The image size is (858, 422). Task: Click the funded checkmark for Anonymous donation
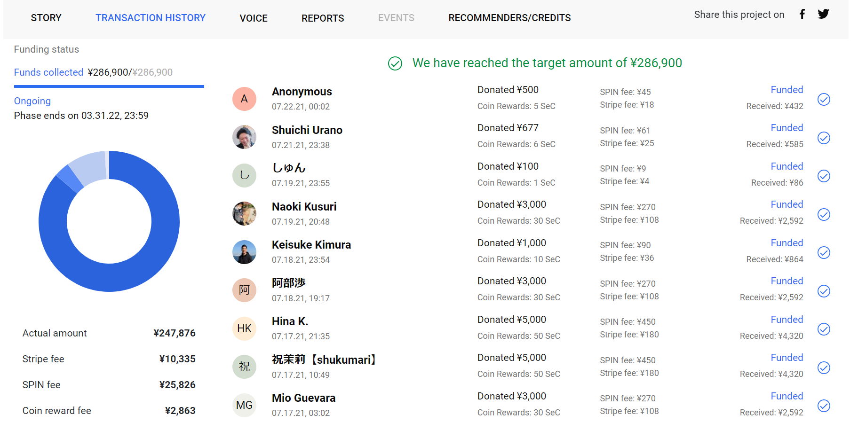point(824,99)
